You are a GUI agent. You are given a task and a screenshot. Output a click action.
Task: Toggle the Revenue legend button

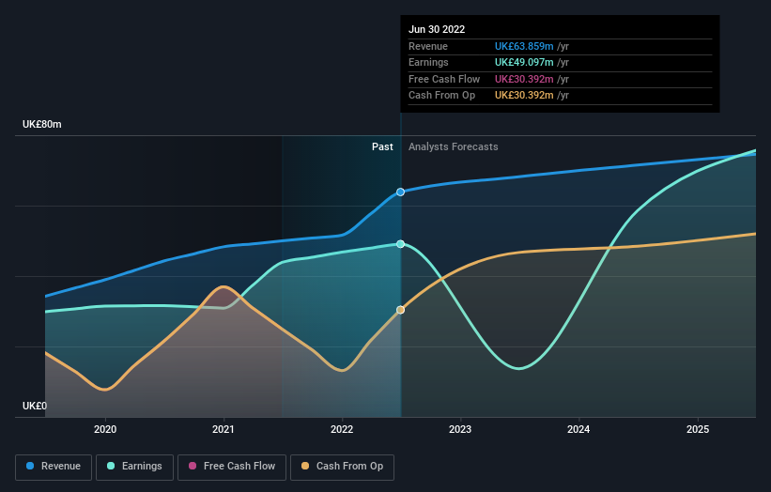[x=54, y=467]
